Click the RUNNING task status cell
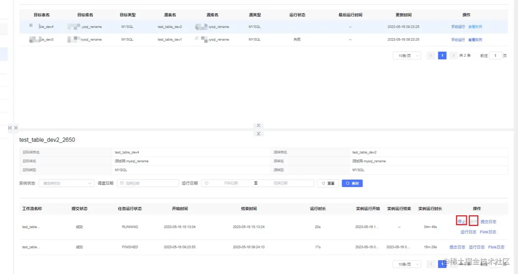 (130, 227)
